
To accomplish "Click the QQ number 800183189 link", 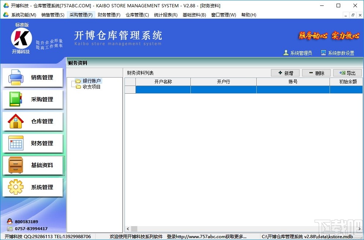I will tap(27, 221).
